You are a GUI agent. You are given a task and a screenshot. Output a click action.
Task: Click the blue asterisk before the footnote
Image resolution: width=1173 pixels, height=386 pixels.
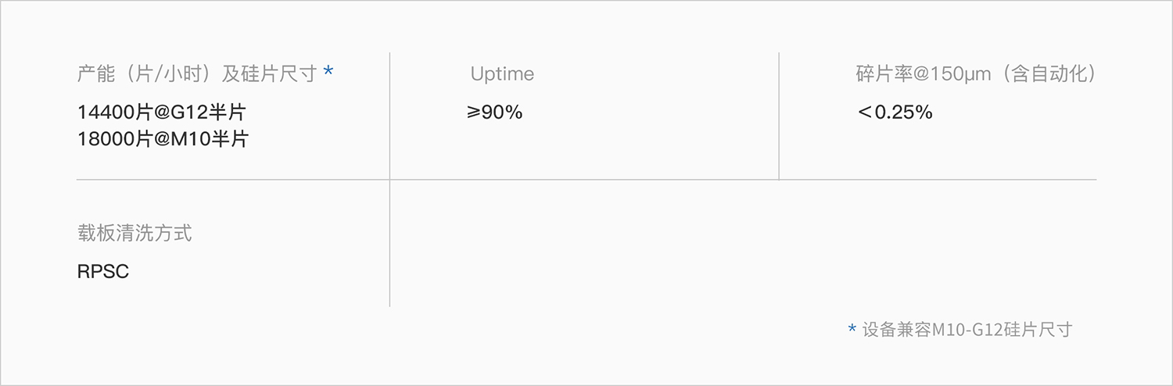coord(852,330)
